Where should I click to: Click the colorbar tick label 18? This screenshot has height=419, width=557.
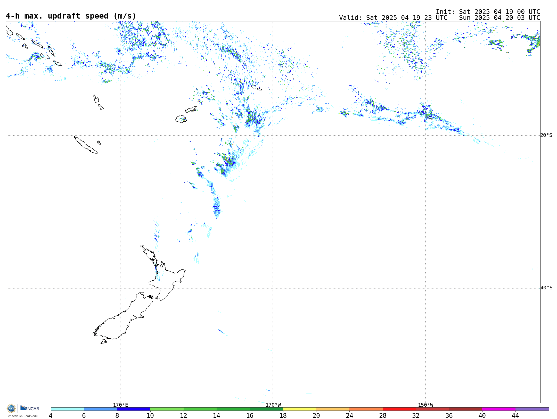[x=283, y=415]
